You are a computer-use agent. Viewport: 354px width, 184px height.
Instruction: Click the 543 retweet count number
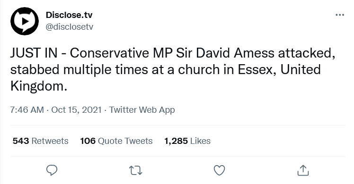(x=21, y=141)
